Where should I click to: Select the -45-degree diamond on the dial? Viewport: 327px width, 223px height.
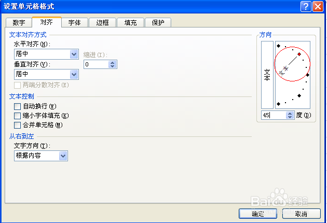299,95
